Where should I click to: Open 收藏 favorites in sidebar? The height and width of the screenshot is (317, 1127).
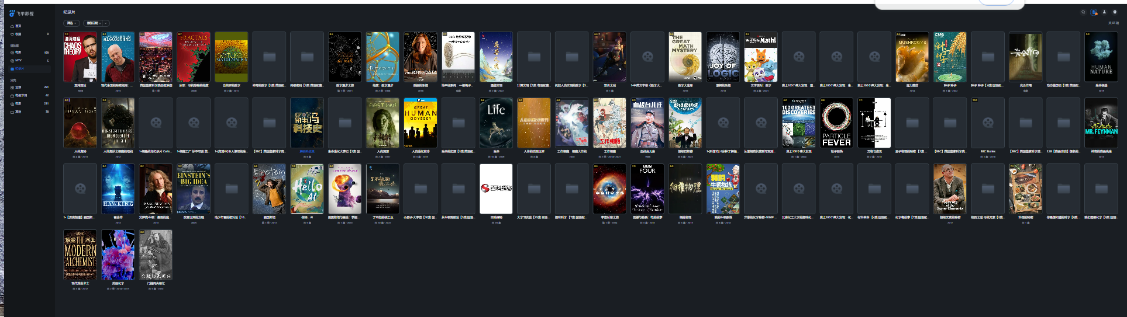tap(29, 34)
